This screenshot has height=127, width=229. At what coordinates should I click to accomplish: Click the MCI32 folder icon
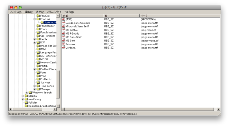coord(38,59)
